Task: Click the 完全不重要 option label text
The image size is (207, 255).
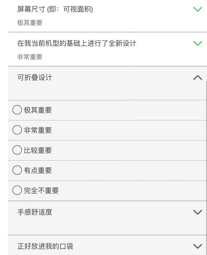Action: tap(41, 190)
